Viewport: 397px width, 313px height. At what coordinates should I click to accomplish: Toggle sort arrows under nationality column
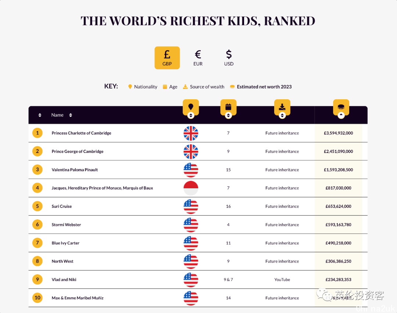tap(190, 115)
